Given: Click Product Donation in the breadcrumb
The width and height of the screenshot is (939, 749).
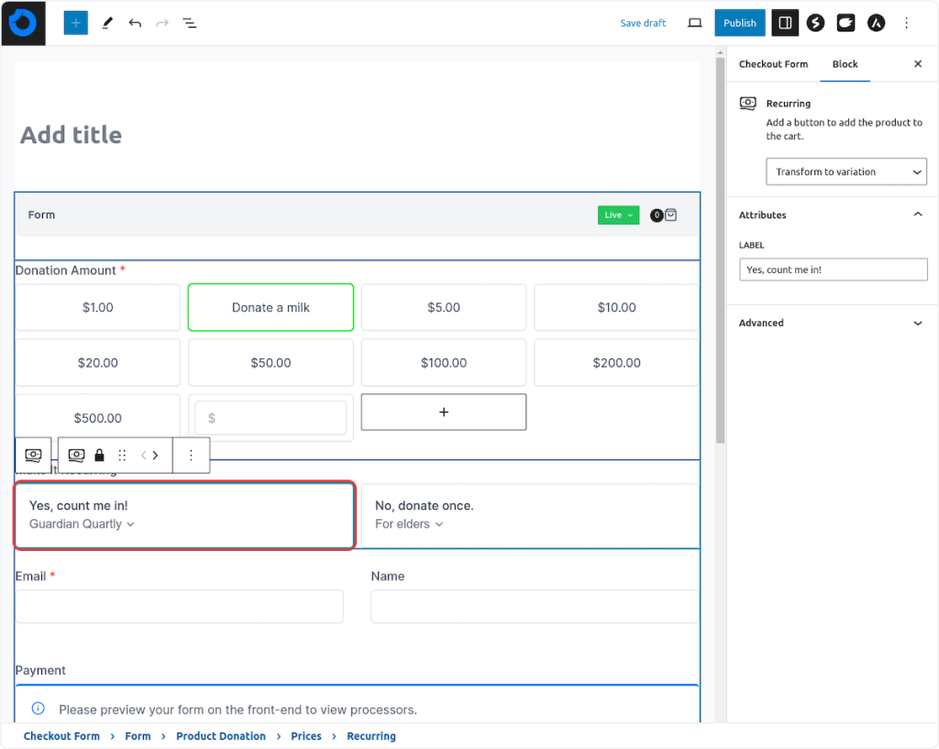Looking at the screenshot, I should tap(221, 736).
